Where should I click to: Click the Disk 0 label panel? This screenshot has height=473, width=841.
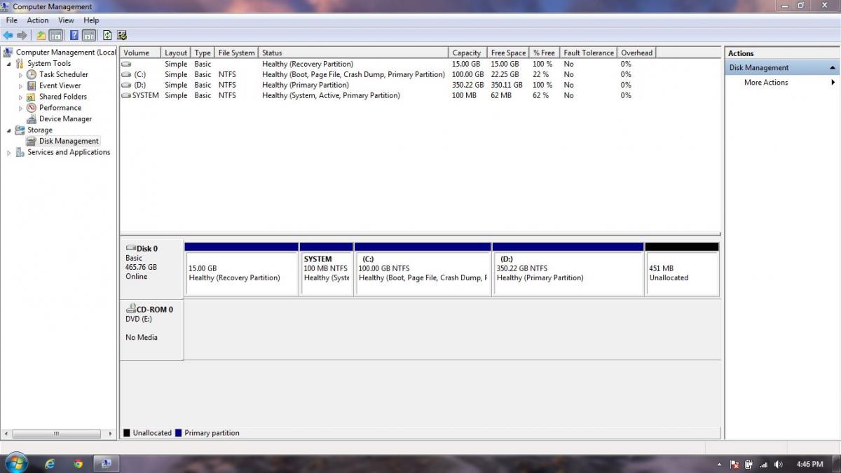tap(151, 269)
